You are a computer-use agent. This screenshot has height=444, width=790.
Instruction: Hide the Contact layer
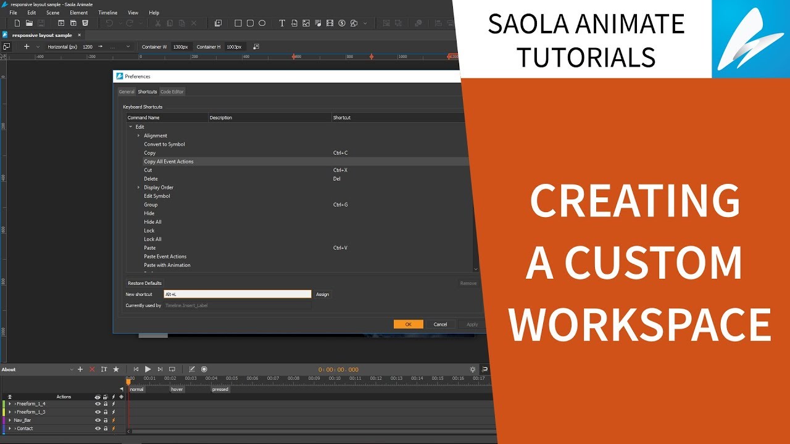click(x=98, y=429)
